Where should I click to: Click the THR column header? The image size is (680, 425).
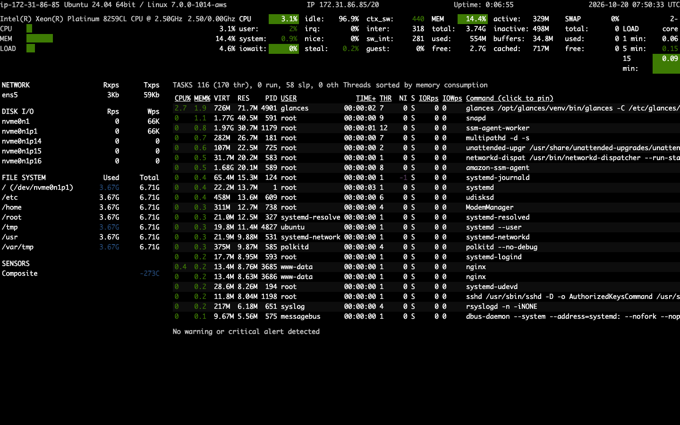tap(385, 98)
